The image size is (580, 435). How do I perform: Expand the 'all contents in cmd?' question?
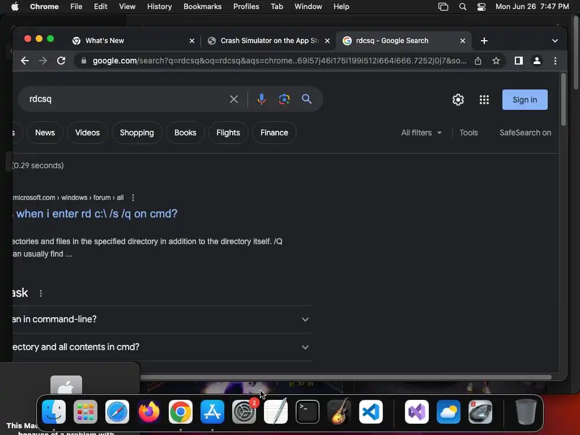[162, 347]
